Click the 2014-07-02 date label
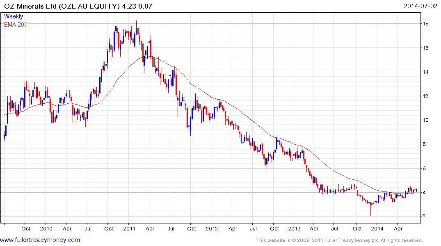This screenshot has width=441, height=246. pyautogui.click(x=420, y=6)
